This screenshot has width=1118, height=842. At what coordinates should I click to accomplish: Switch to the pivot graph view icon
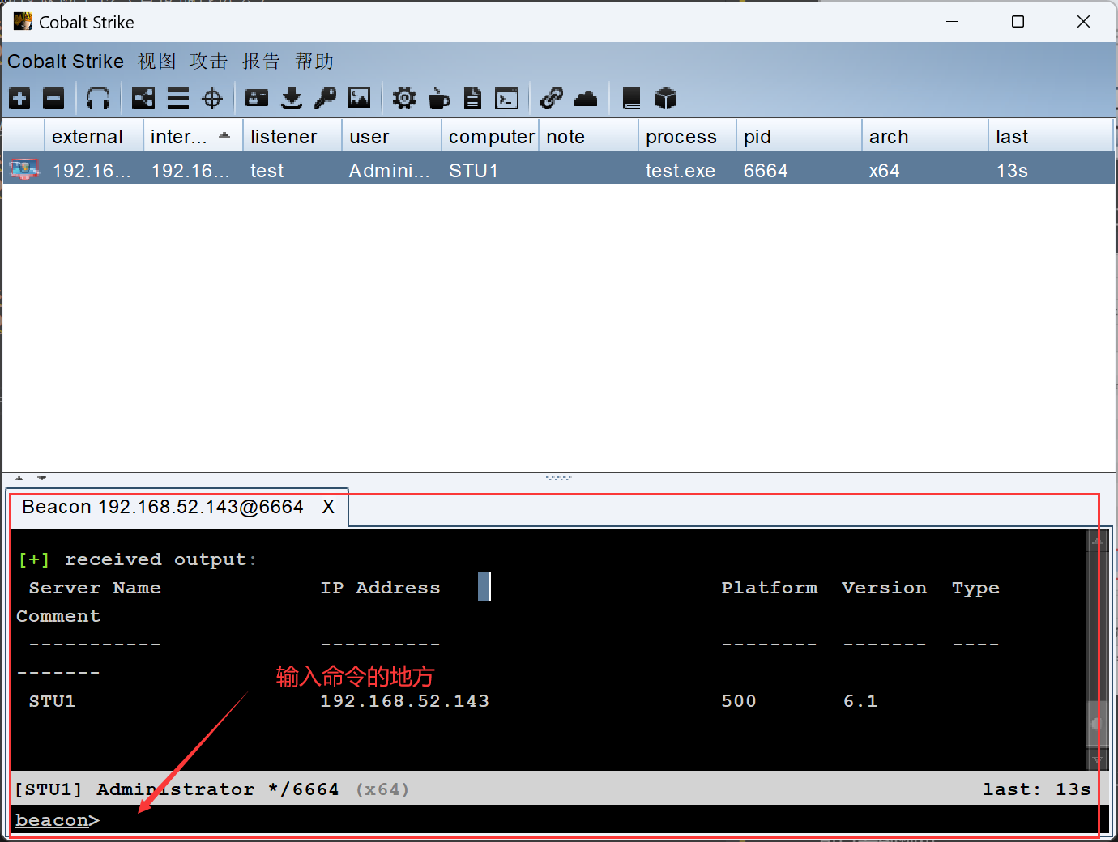tap(143, 99)
